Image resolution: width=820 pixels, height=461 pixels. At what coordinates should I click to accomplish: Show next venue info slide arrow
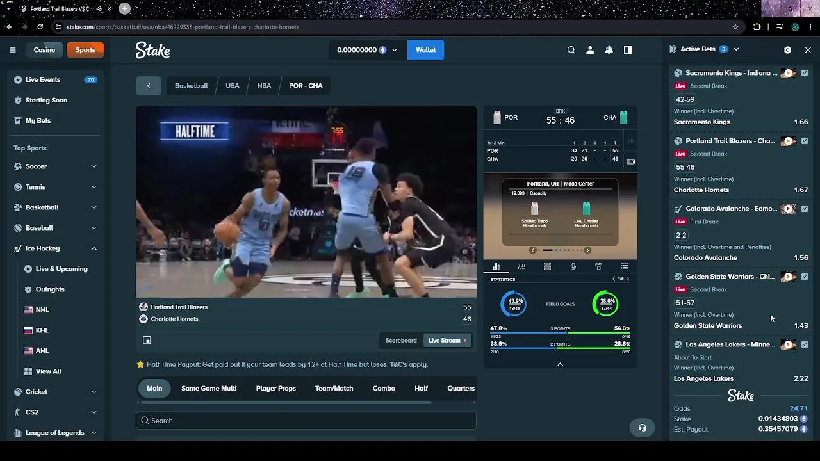[x=587, y=250]
